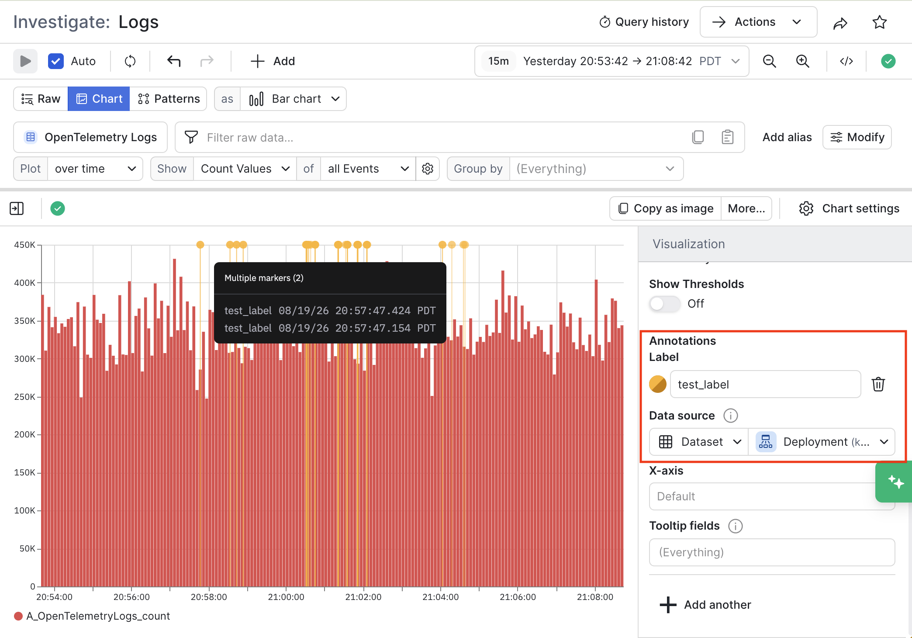Open the code view icon
This screenshot has width=912, height=638.
(x=846, y=61)
